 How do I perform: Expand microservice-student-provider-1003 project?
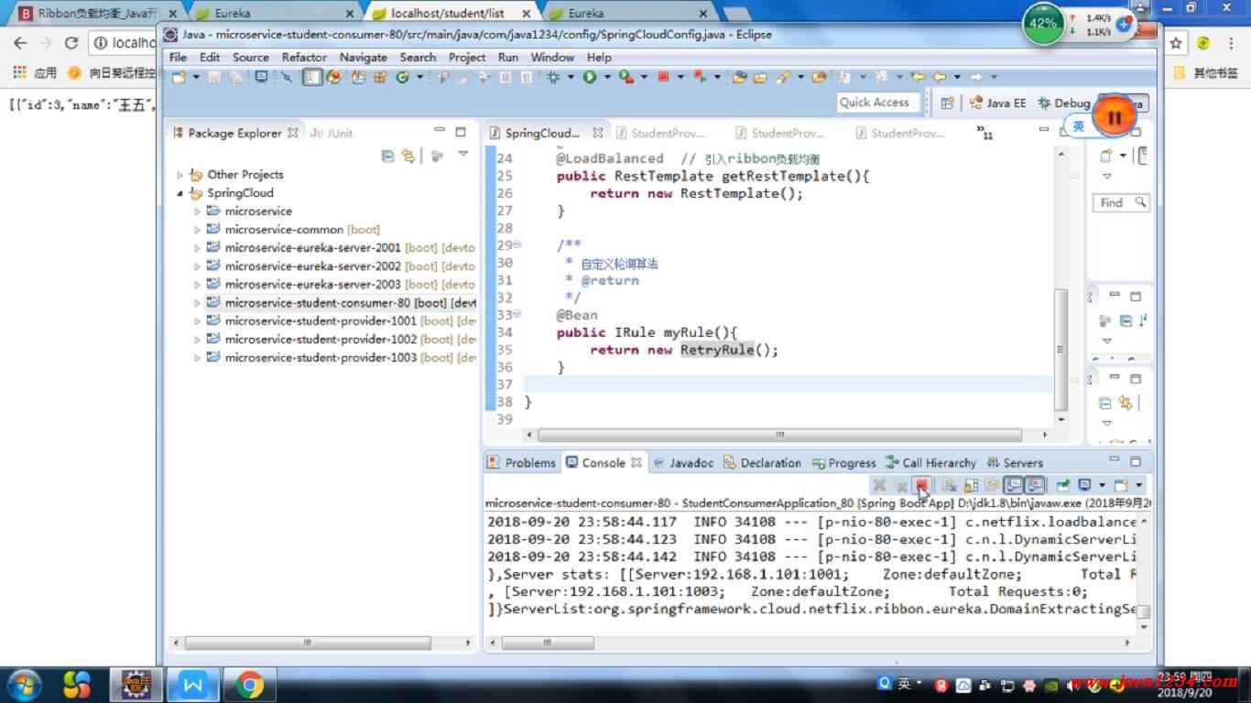pyautogui.click(x=197, y=358)
